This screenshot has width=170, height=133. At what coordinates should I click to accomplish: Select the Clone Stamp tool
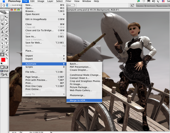point(2,32)
